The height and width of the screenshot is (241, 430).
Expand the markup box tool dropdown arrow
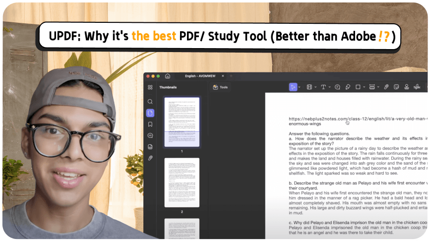(315, 87)
